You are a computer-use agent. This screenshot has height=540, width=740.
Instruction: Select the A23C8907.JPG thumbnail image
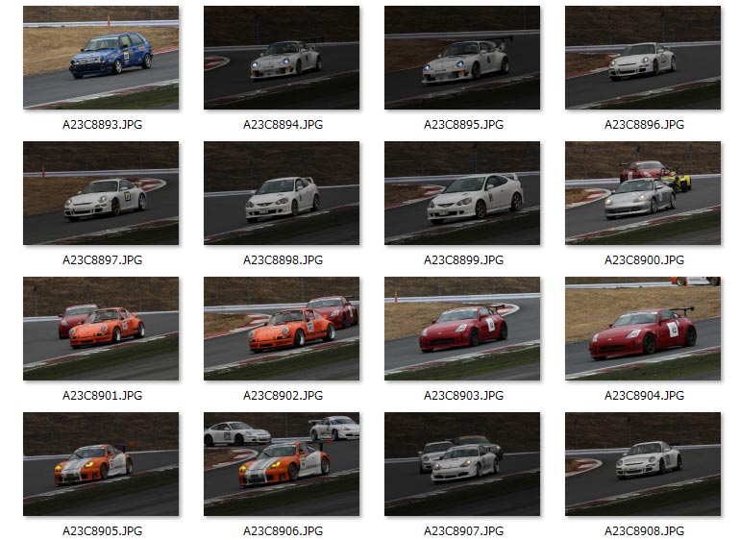(x=462, y=464)
